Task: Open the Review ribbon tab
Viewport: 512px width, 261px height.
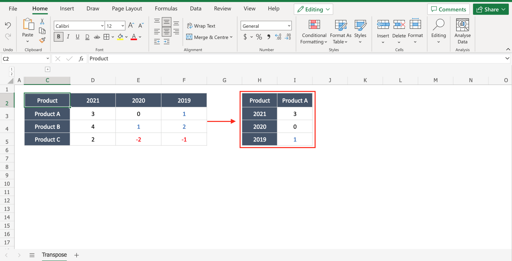Action: tap(222, 8)
